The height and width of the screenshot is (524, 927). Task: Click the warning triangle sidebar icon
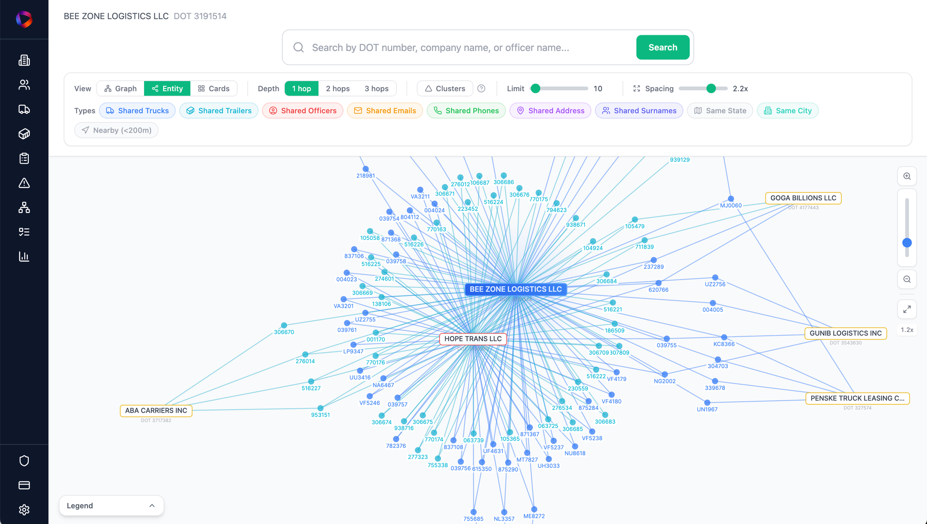[x=24, y=183]
